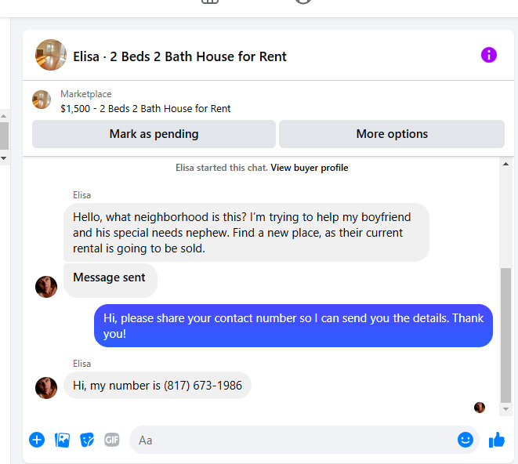Click the Aa message input field

pos(297,440)
